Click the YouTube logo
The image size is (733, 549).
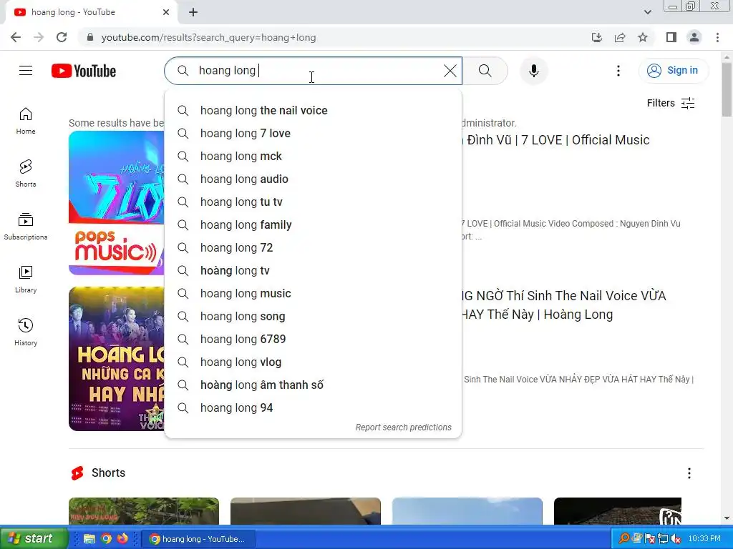pos(84,71)
